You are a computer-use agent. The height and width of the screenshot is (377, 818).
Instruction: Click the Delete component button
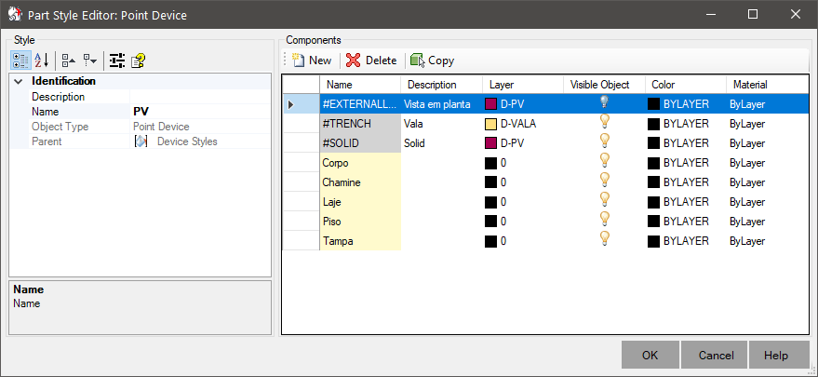pos(371,61)
